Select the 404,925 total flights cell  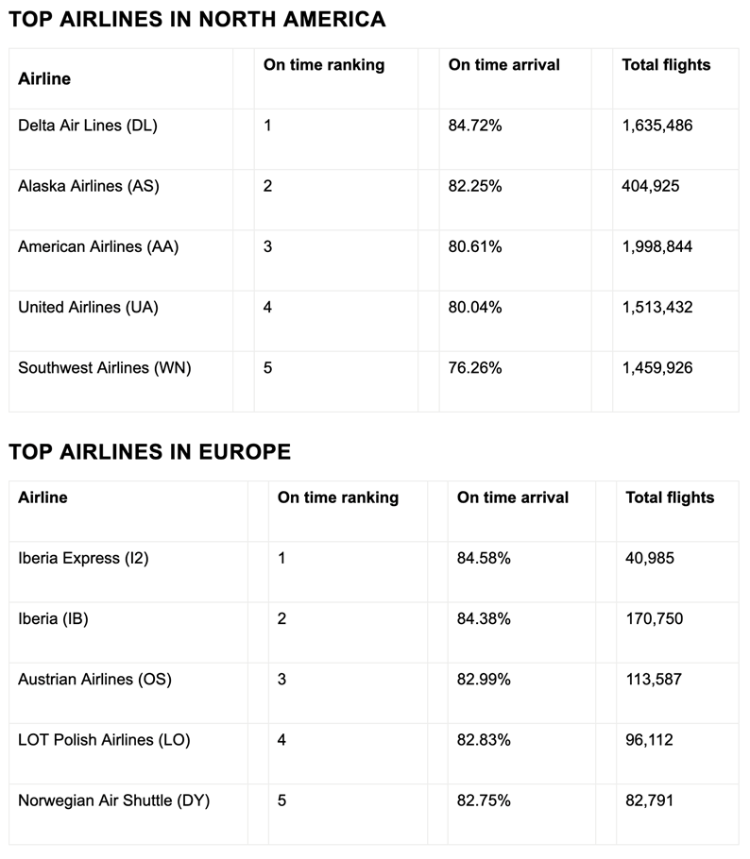pyautogui.click(x=651, y=186)
